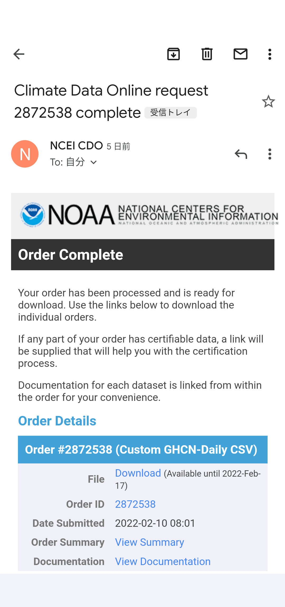
Task: Tap the NOAA logo banner image
Action: coord(143,216)
